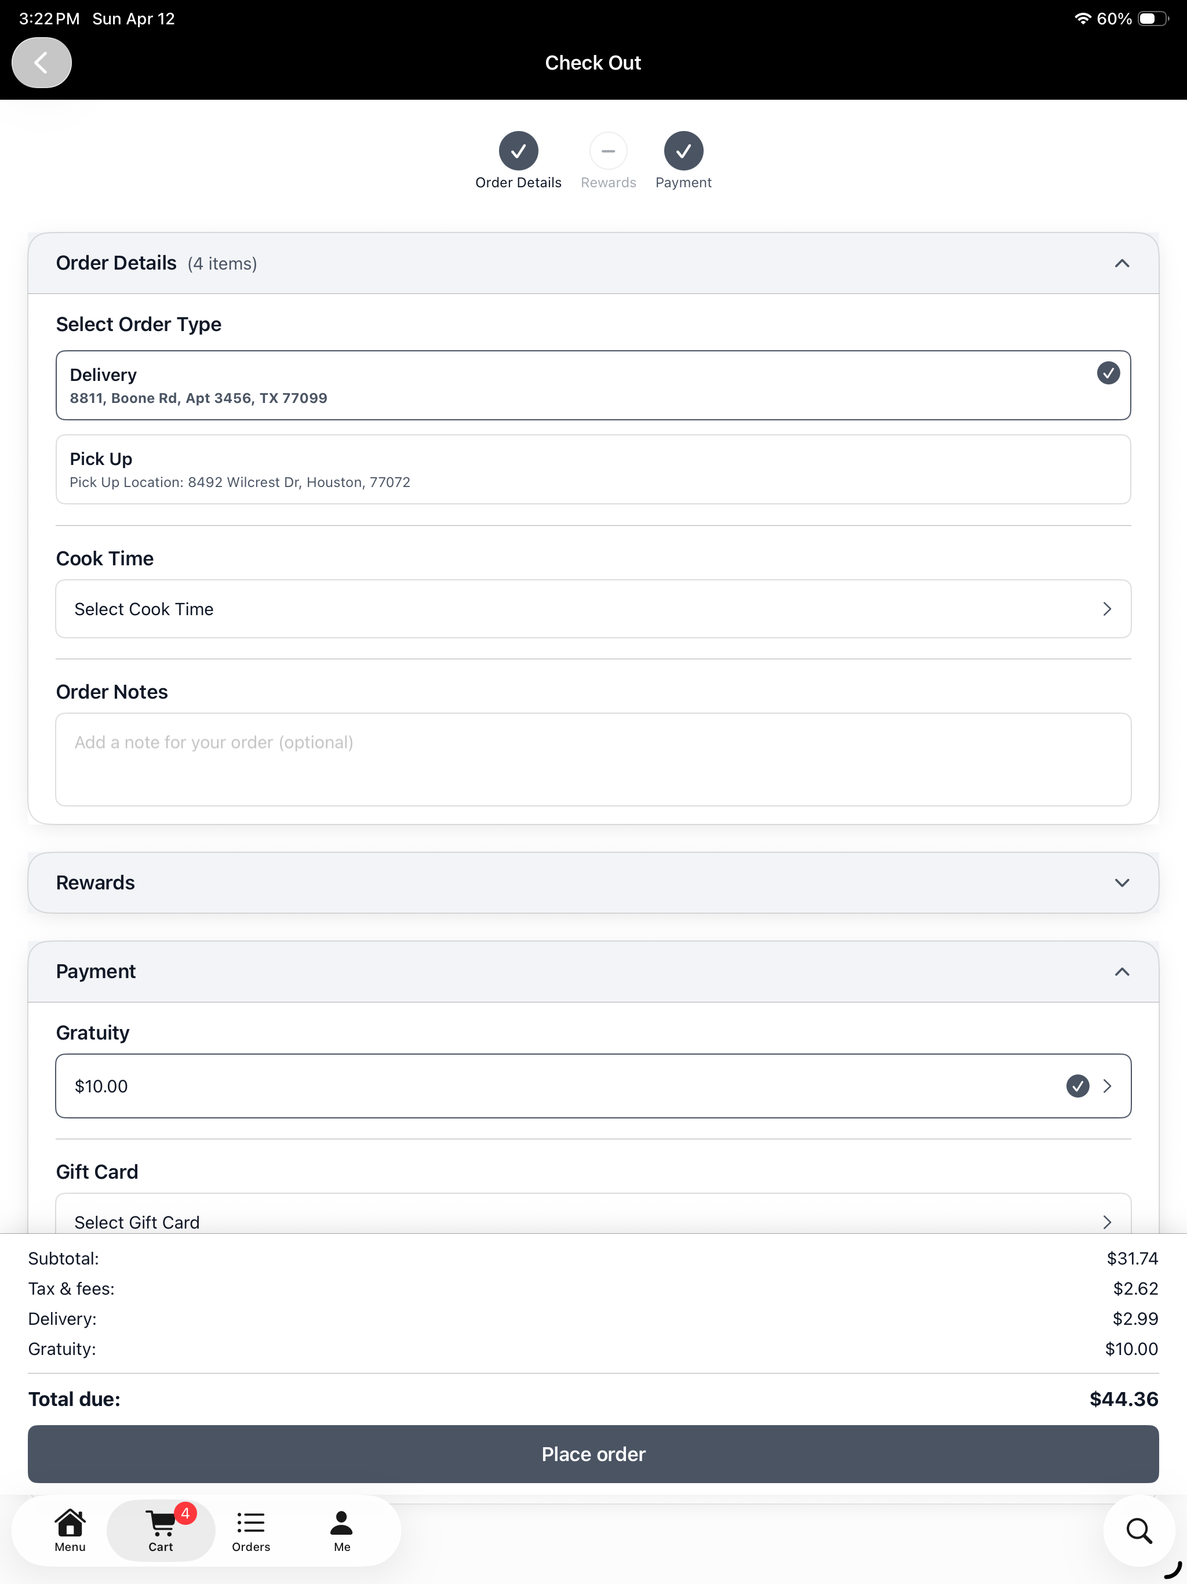Click the Place order button
This screenshot has width=1187, height=1584.
[593, 1454]
